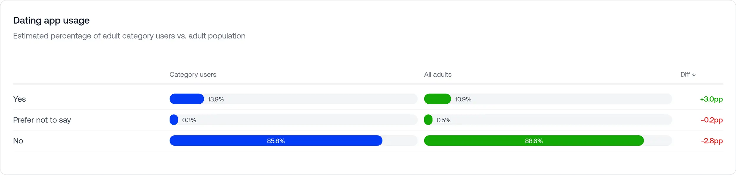Click the 13.9% label text
The height and width of the screenshot is (175, 736).
click(216, 99)
